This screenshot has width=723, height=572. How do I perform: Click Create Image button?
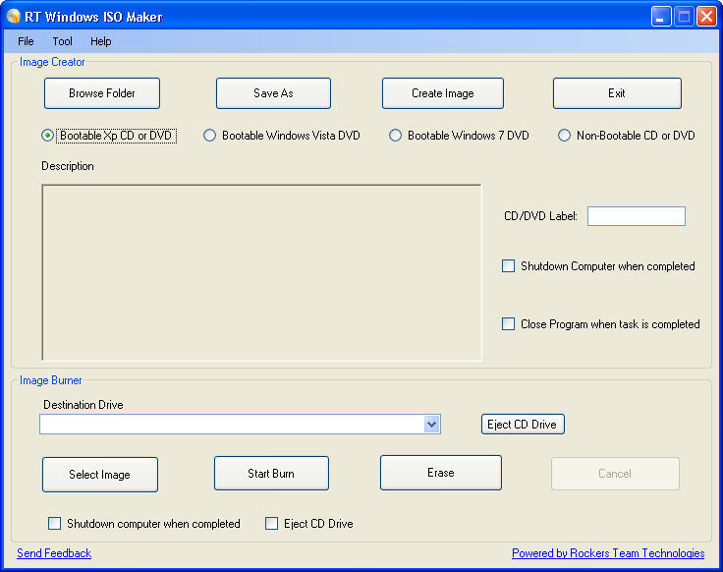442,93
